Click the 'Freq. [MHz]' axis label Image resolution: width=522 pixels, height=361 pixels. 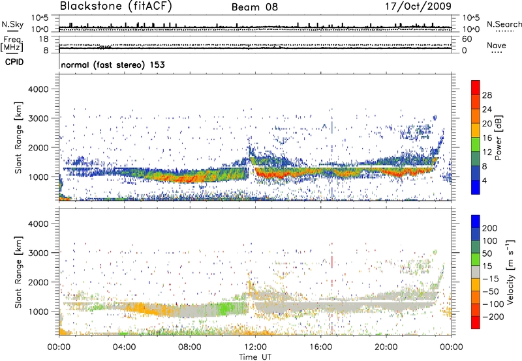tap(12, 44)
